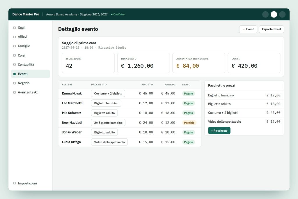Open the Oggi section
Image resolution: width=298 pixels, height=199 pixels.
pos(30,28)
